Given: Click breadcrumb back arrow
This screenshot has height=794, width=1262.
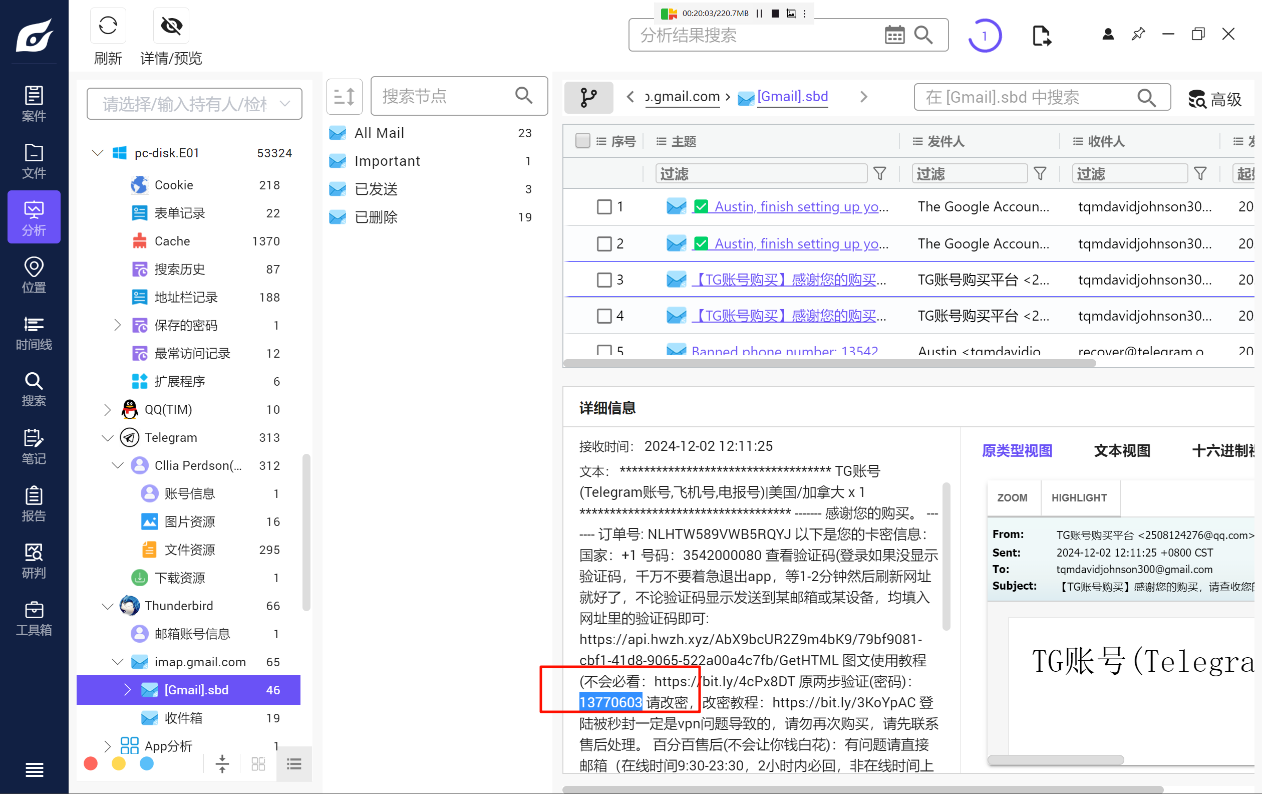Looking at the screenshot, I should point(630,97).
